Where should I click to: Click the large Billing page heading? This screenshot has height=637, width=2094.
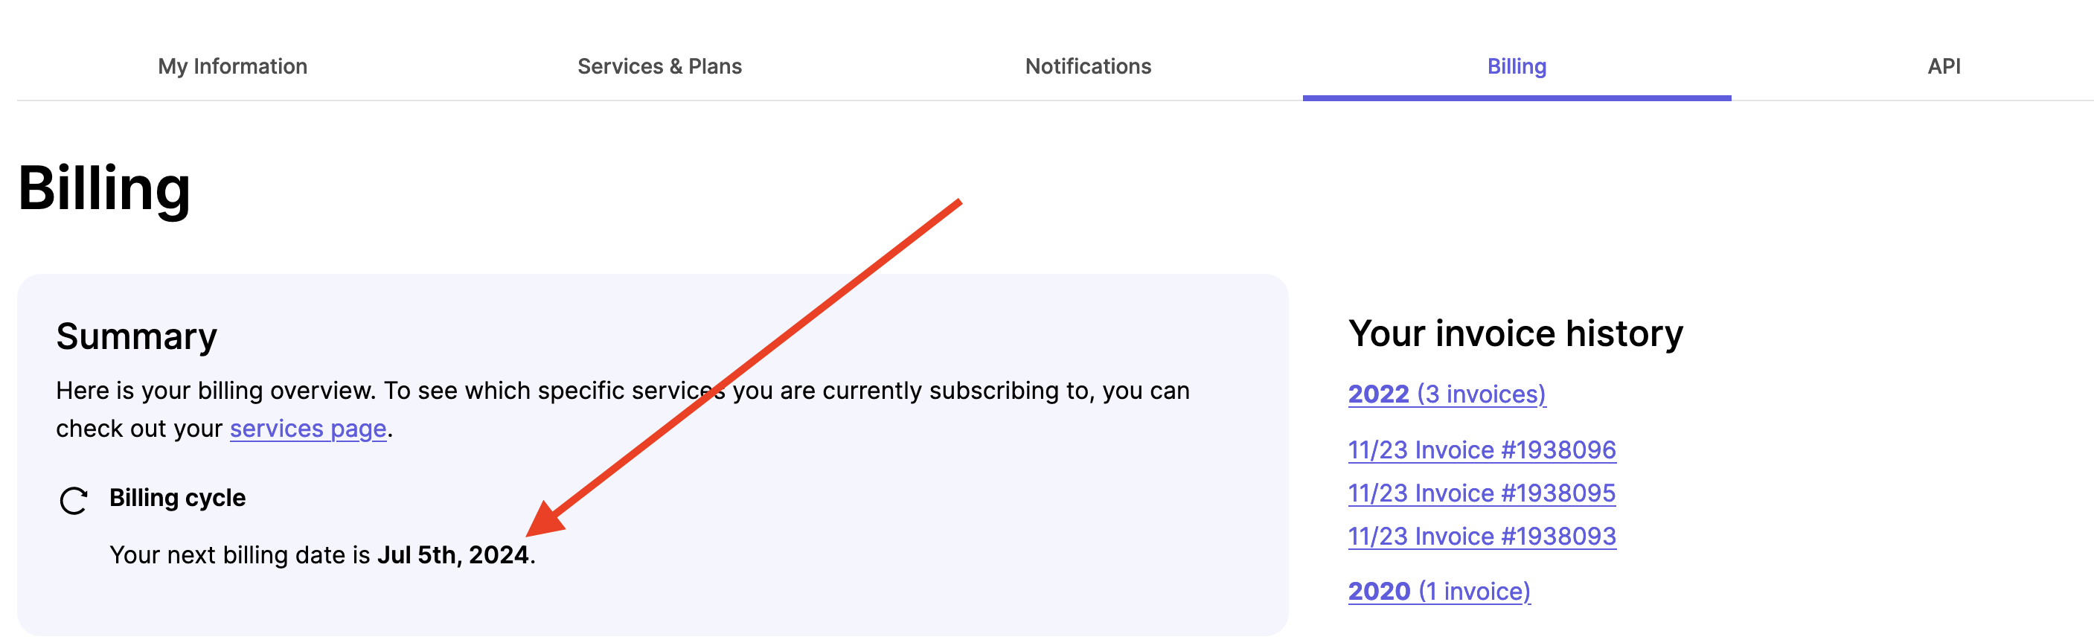(x=104, y=189)
